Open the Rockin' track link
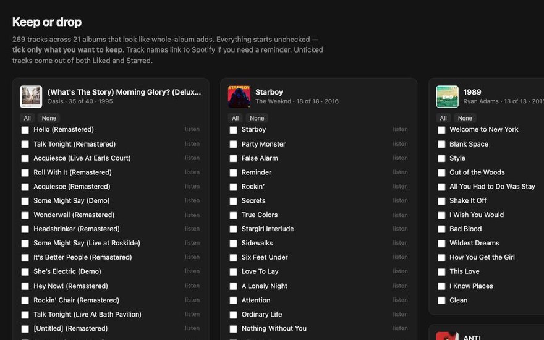The image size is (544, 340). tap(253, 186)
